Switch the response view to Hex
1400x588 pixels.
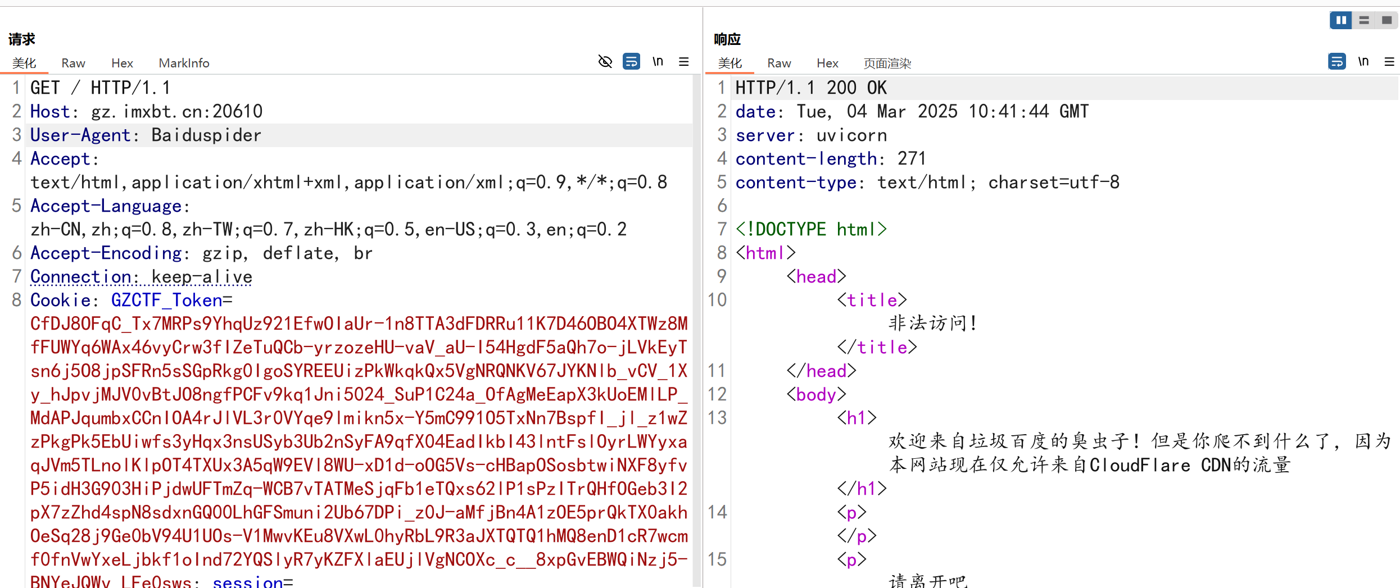(x=827, y=63)
